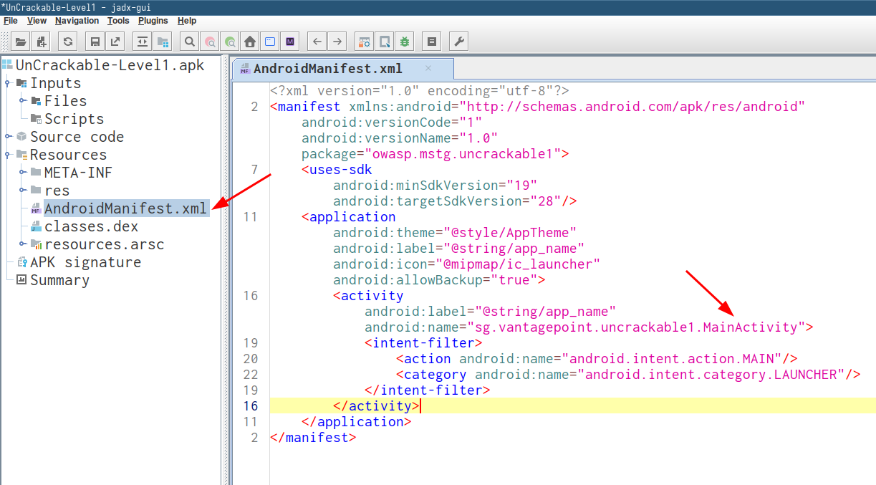Select the Source code tree item
The image size is (876, 485).
click(77, 137)
